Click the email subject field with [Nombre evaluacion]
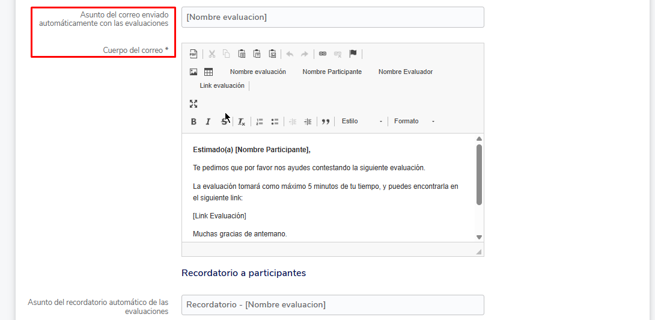This screenshot has height=320, width=655. pos(332,17)
